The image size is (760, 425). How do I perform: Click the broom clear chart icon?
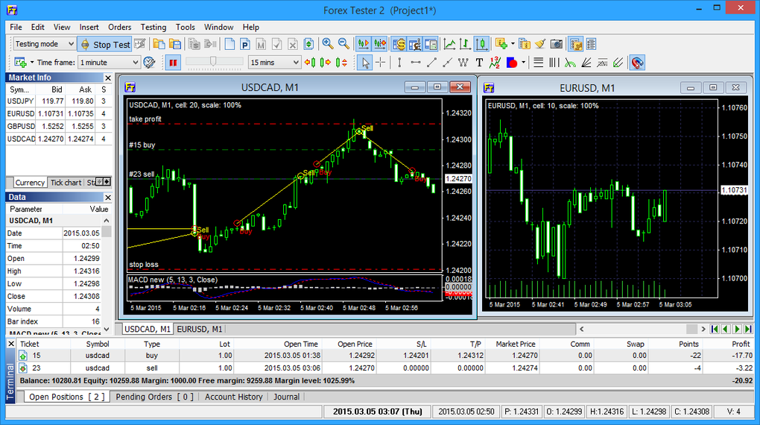pos(540,44)
